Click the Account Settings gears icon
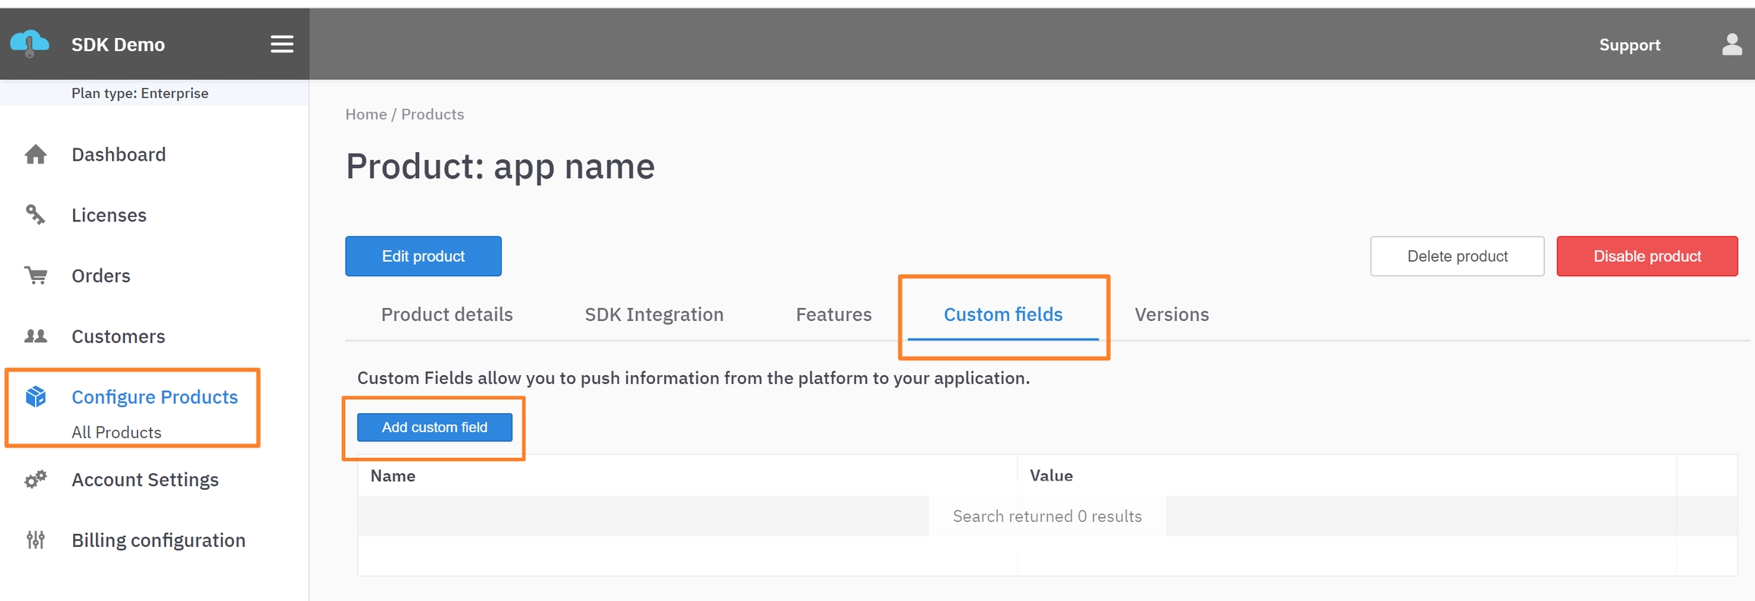 36,479
